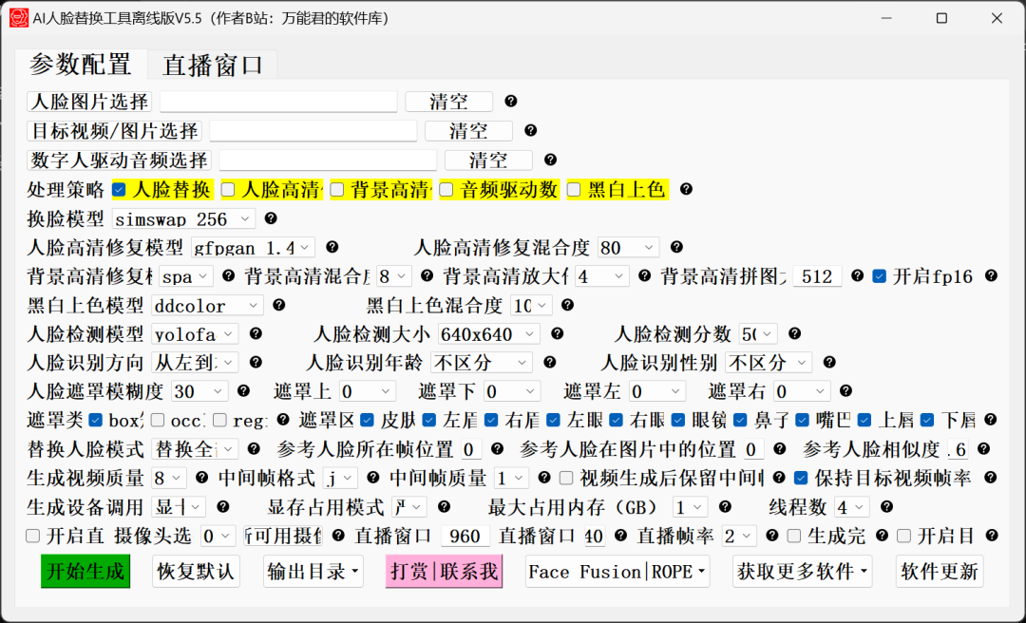Click 清空 next to 目标视频/图片选择
Image resolution: width=1026 pixels, height=623 pixels.
(468, 131)
